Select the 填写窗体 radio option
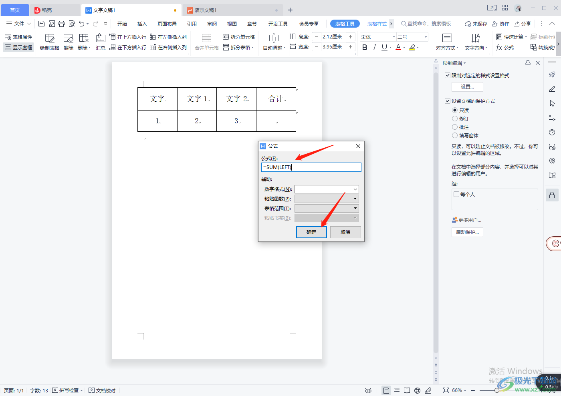 (x=455, y=135)
